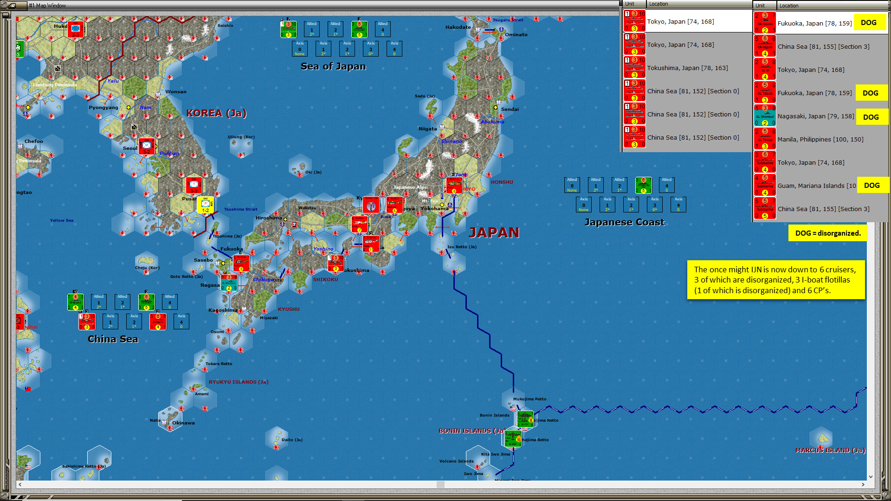Click Location column header in convoy list

[699, 4]
